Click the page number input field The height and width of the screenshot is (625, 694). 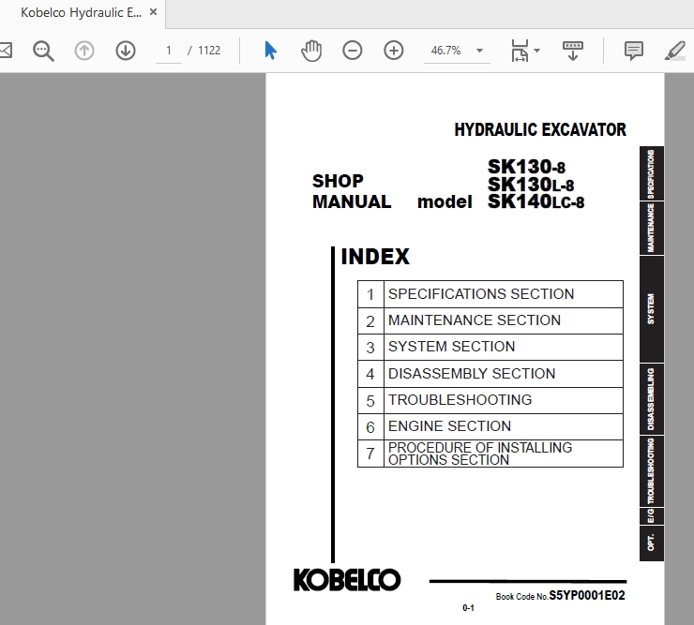(169, 51)
